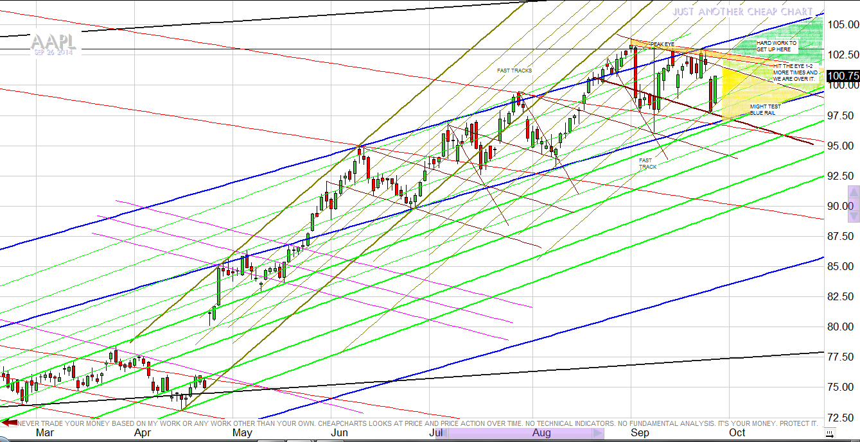Click the red left arrow at bottom-left
This screenshot has width=860, height=442.
coord(8,422)
